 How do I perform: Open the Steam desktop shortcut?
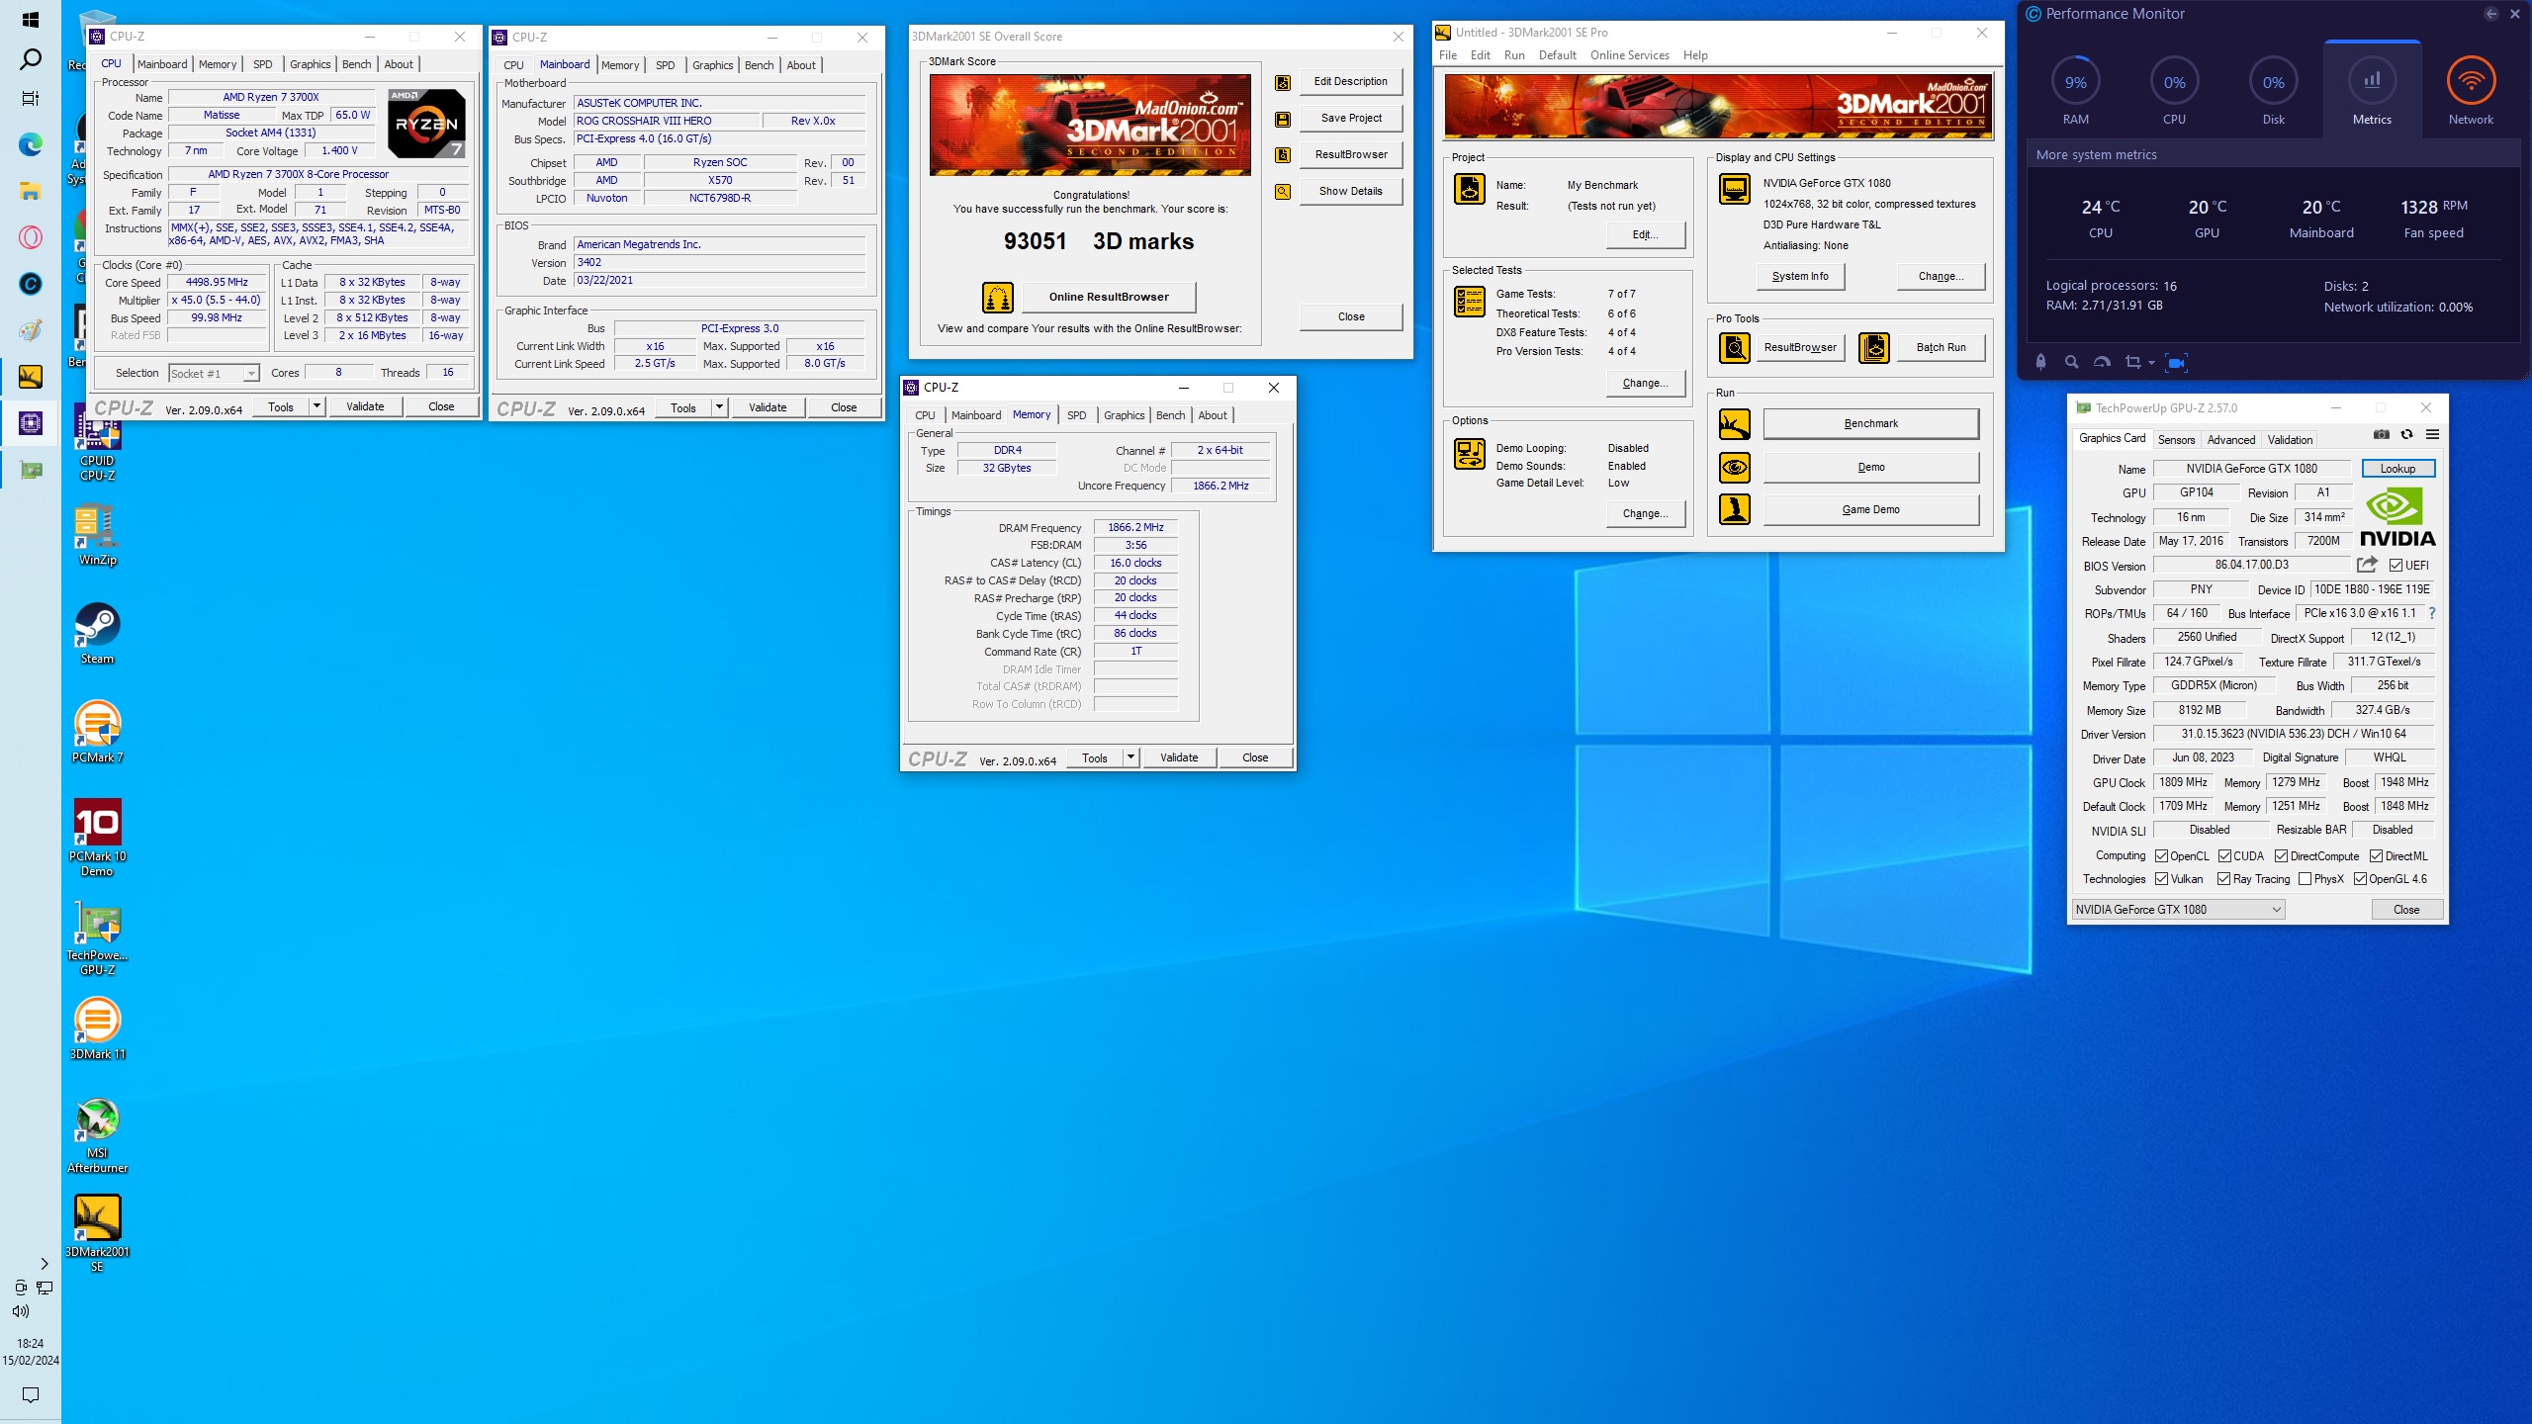pos(97,634)
